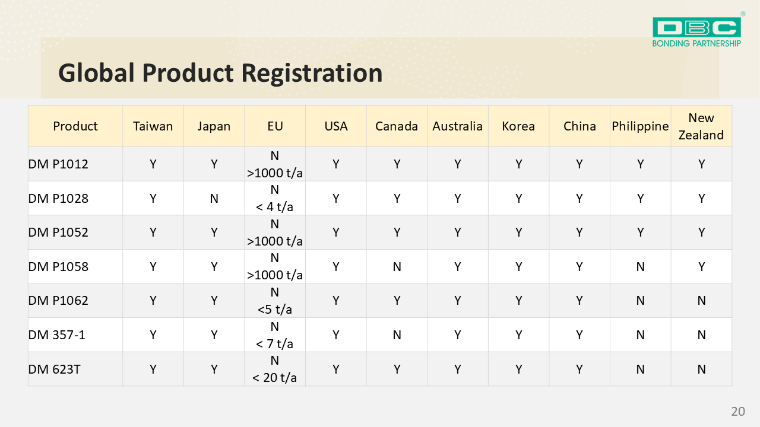The width and height of the screenshot is (760, 427).
Task: Click the Australia column header
Action: (457, 126)
